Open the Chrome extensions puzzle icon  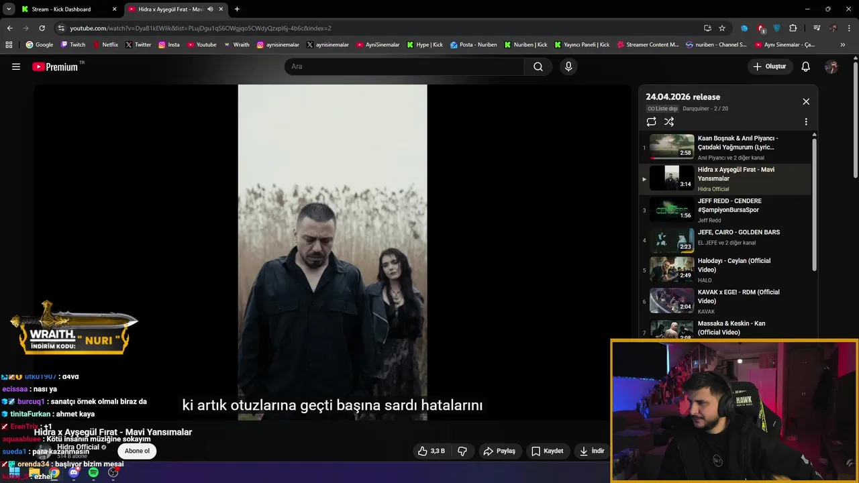click(x=793, y=28)
